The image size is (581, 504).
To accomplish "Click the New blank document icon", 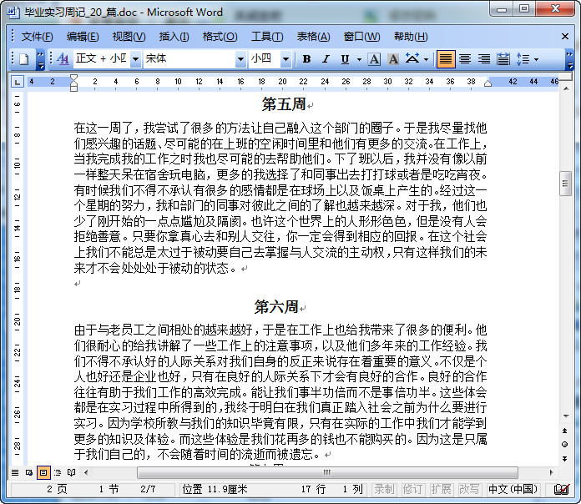I will coord(24,59).
